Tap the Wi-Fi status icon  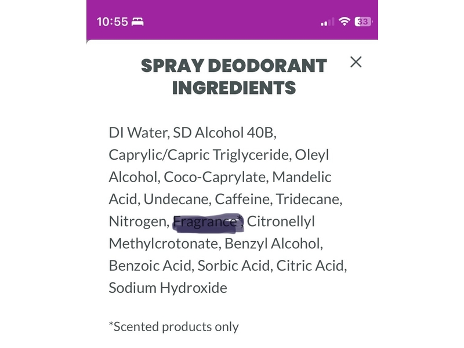(345, 21)
